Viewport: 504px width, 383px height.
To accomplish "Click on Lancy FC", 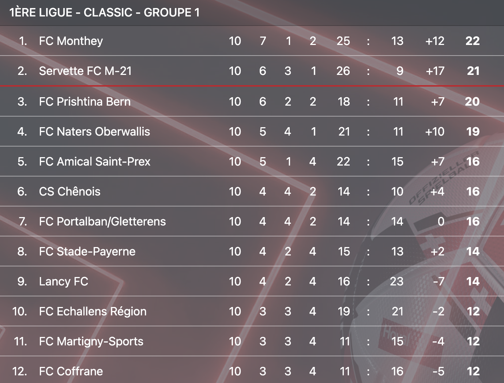I will [64, 281].
